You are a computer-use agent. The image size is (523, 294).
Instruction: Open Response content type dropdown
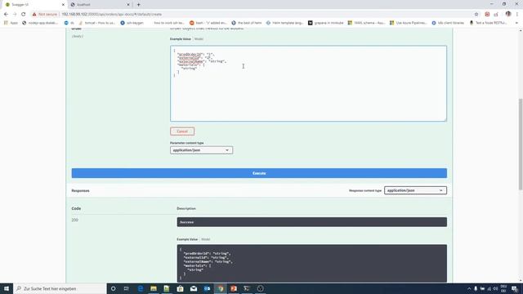pos(415,190)
